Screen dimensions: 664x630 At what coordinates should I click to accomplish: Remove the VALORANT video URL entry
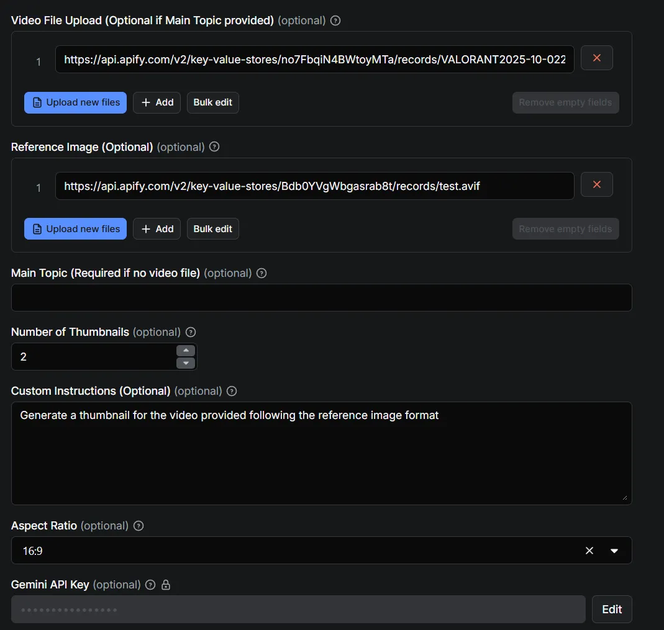[596, 58]
